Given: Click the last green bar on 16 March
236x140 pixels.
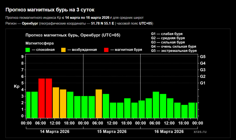Looking at the screenshot, I should [x=196, y=110].
